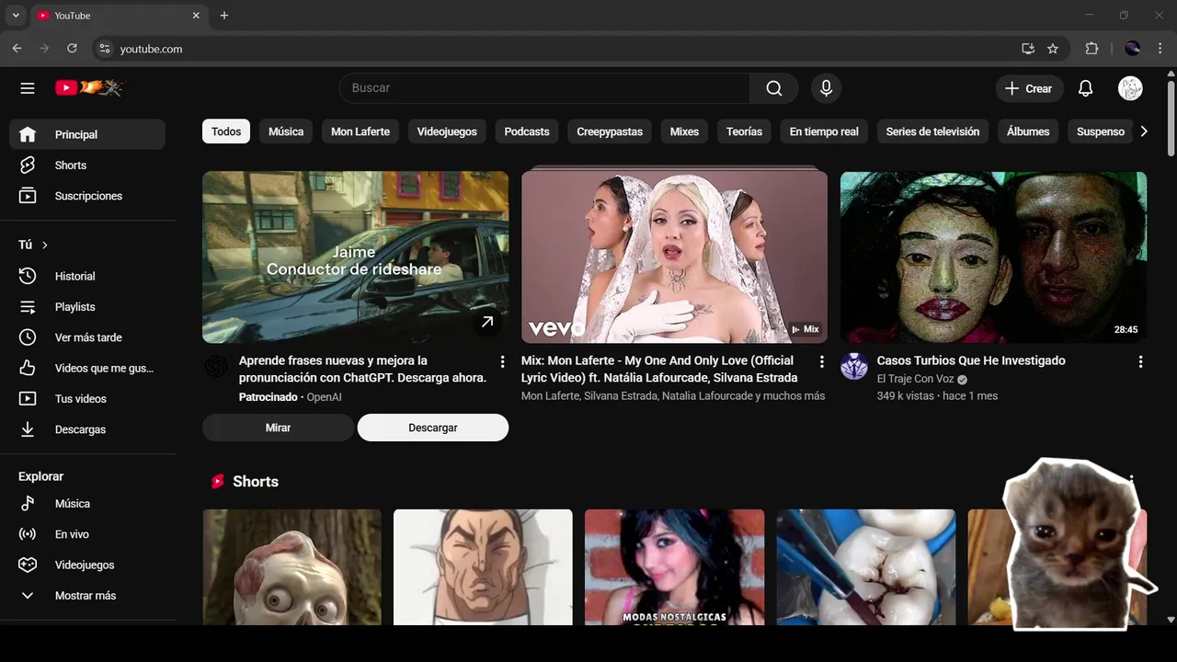Open Casos Turbios video thumbnail
This screenshot has height=662, width=1177.
(x=993, y=257)
